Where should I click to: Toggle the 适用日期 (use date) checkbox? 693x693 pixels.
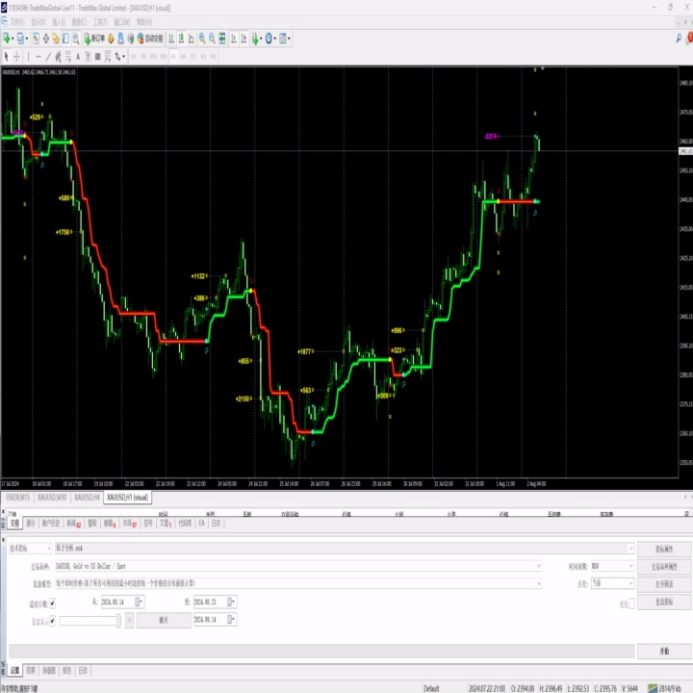tap(52, 603)
